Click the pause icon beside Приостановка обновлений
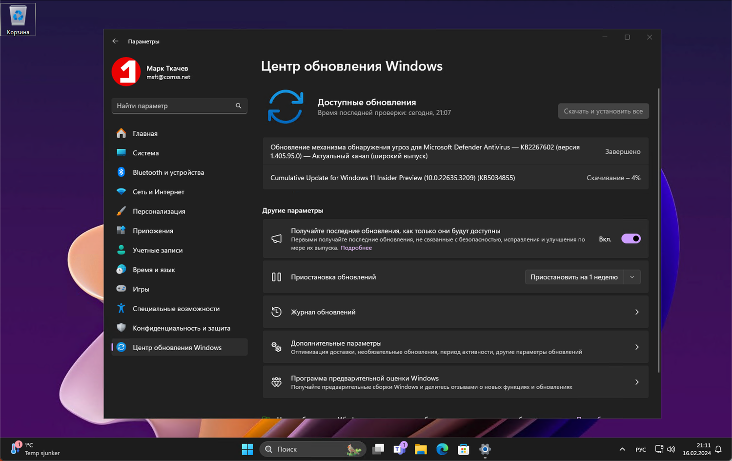The height and width of the screenshot is (461, 732). pos(276,277)
